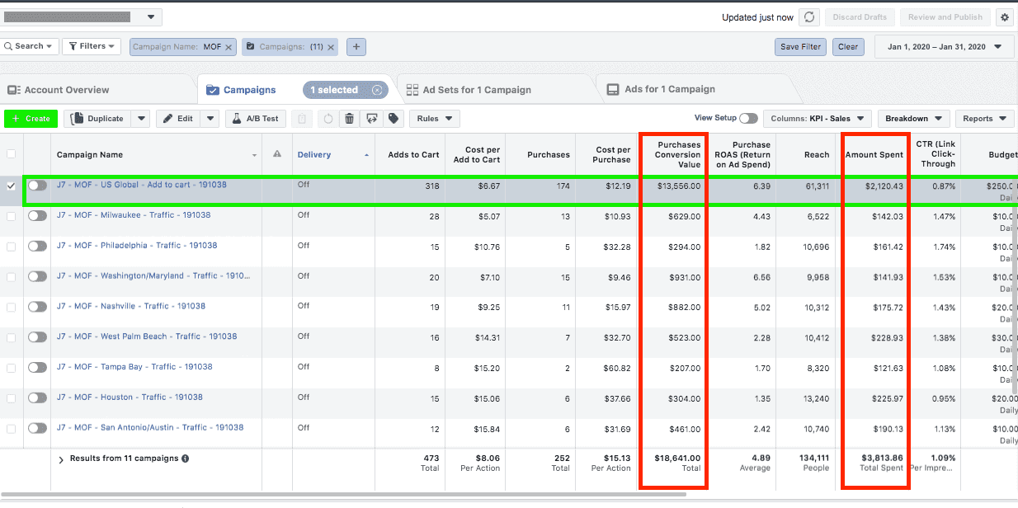Open the settings gear in the top right
1018x508 pixels.
coord(1004,16)
